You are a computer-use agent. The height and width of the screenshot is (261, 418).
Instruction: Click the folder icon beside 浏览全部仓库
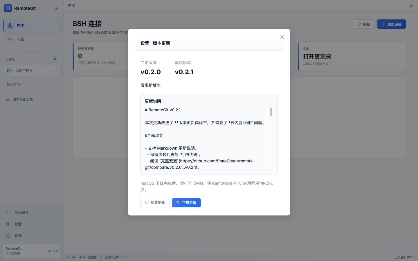tap(8, 99)
